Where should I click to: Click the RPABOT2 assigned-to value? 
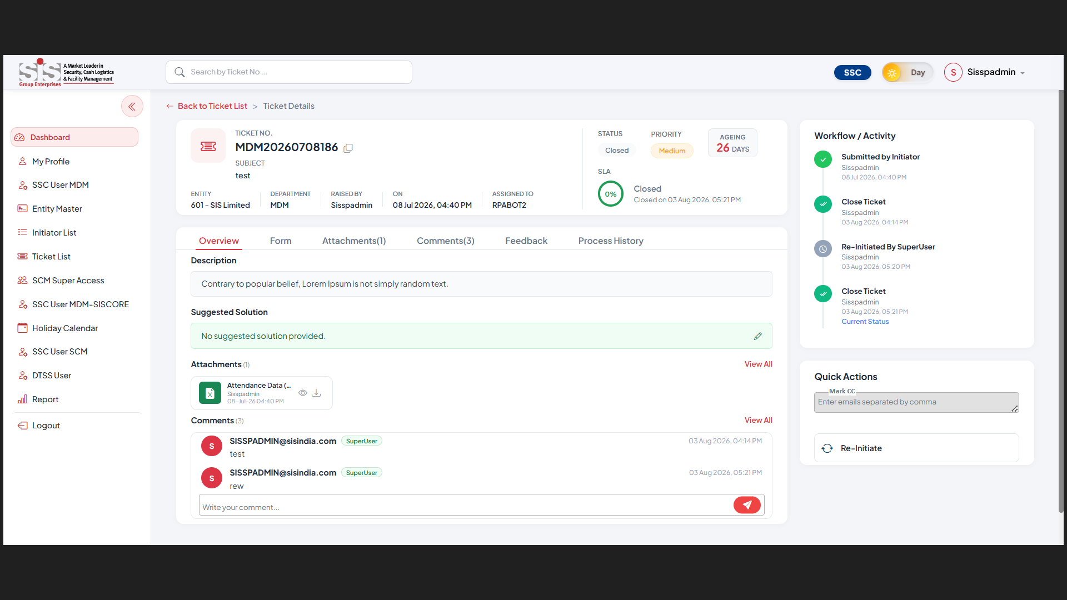click(x=509, y=205)
